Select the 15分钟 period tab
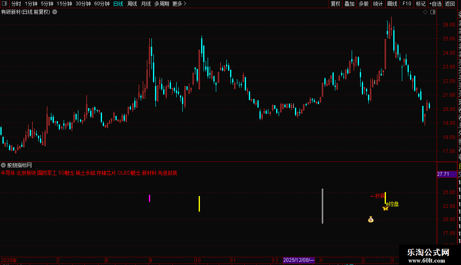Viewport: 461px width, 265px height. coord(64,4)
